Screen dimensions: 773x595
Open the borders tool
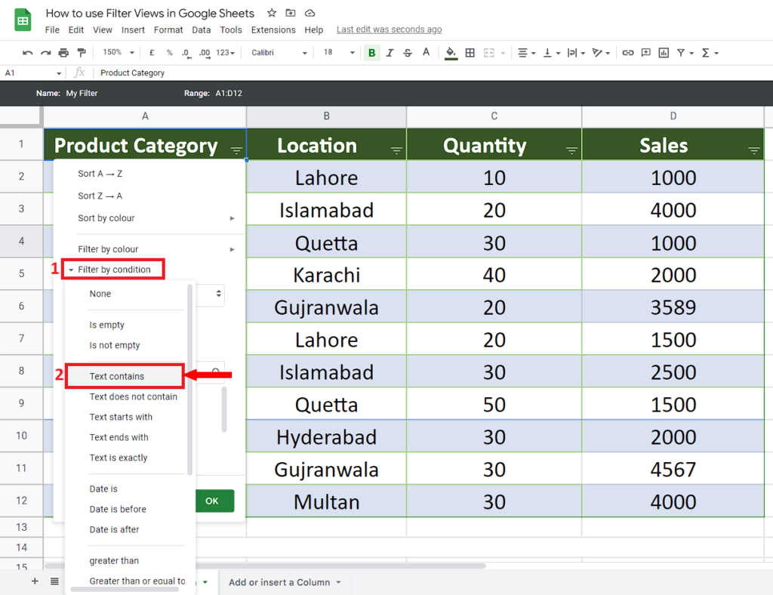pyautogui.click(x=470, y=53)
